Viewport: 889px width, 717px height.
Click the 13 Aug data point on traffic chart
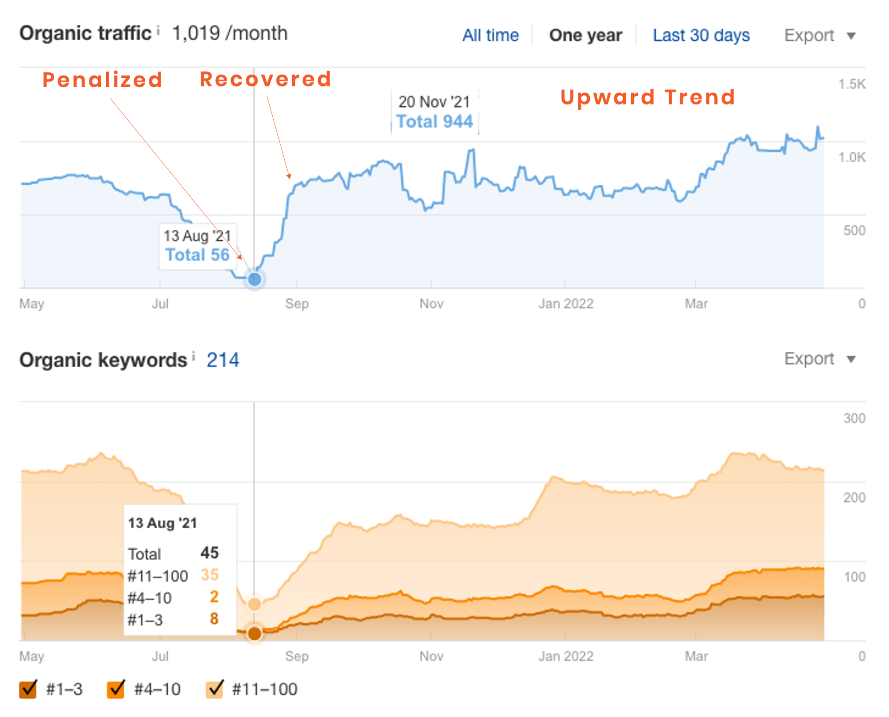254,279
